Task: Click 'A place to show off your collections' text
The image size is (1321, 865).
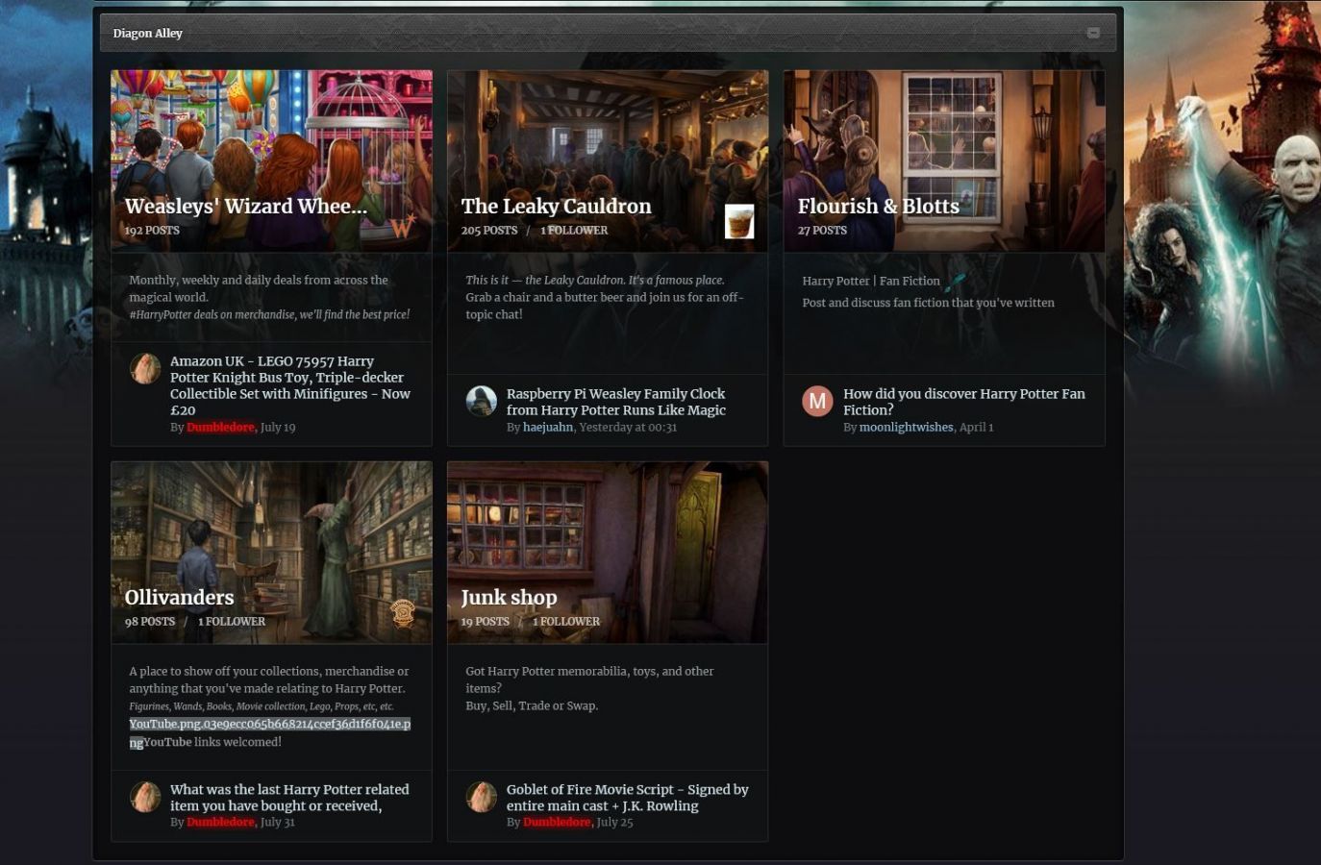Action: [269, 680]
